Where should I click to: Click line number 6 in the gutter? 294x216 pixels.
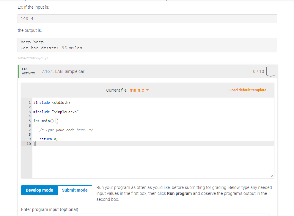point(30,126)
